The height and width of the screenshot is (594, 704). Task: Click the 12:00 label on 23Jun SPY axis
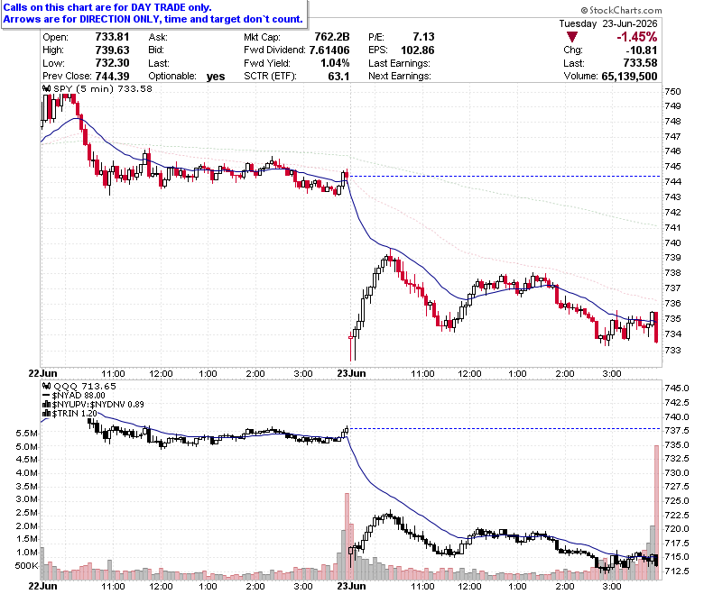tap(469, 373)
